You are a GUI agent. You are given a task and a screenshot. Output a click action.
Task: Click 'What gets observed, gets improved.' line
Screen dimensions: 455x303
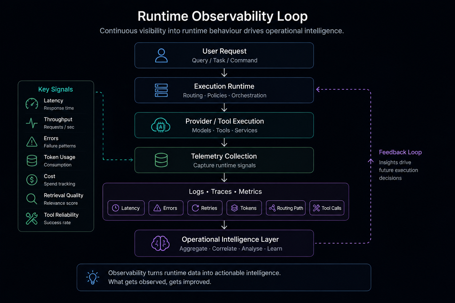(160, 282)
